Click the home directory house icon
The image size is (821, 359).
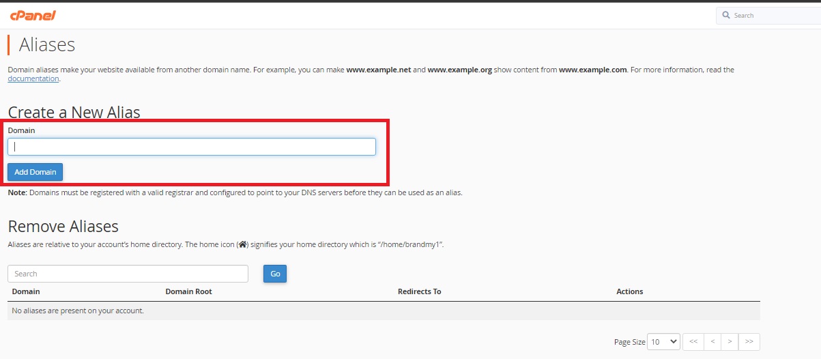(242, 244)
